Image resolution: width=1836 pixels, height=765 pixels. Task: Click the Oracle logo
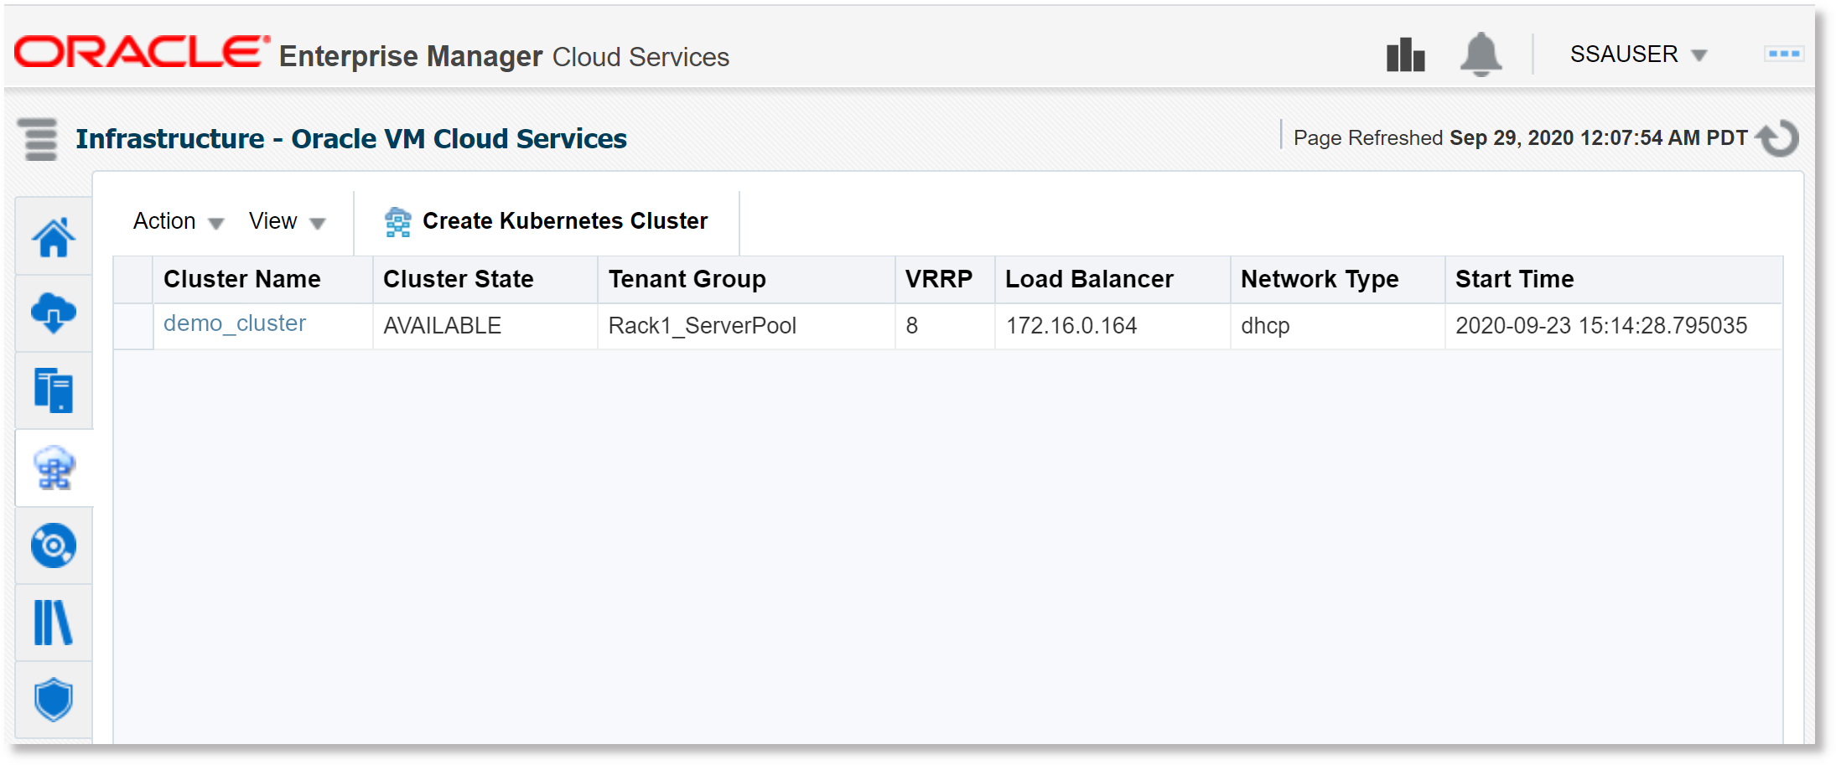coord(143,52)
